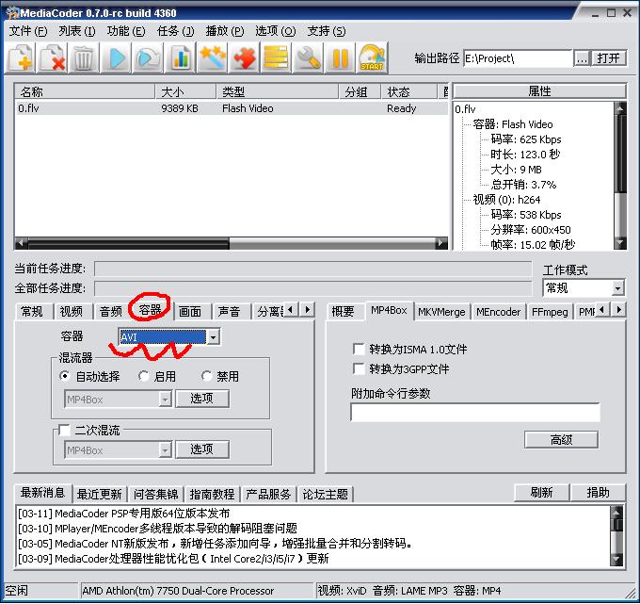640x604 pixels.
Task: Click the trash can Clear List icon
Action: (x=84, y=58)
